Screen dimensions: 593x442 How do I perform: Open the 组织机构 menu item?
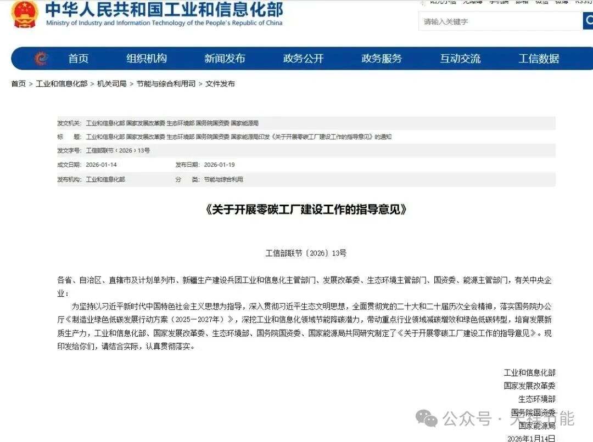(x=147, y=59)
